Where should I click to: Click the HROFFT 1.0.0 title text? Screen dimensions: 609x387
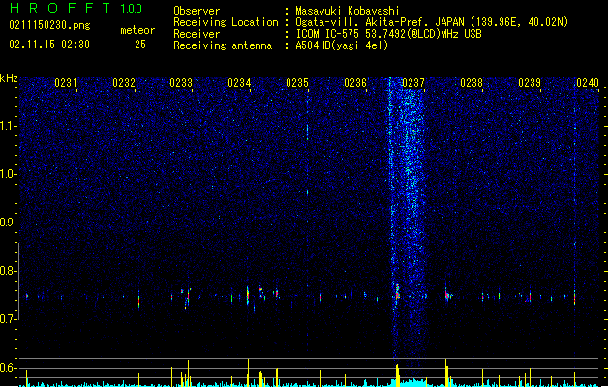[x=76, y=8]
